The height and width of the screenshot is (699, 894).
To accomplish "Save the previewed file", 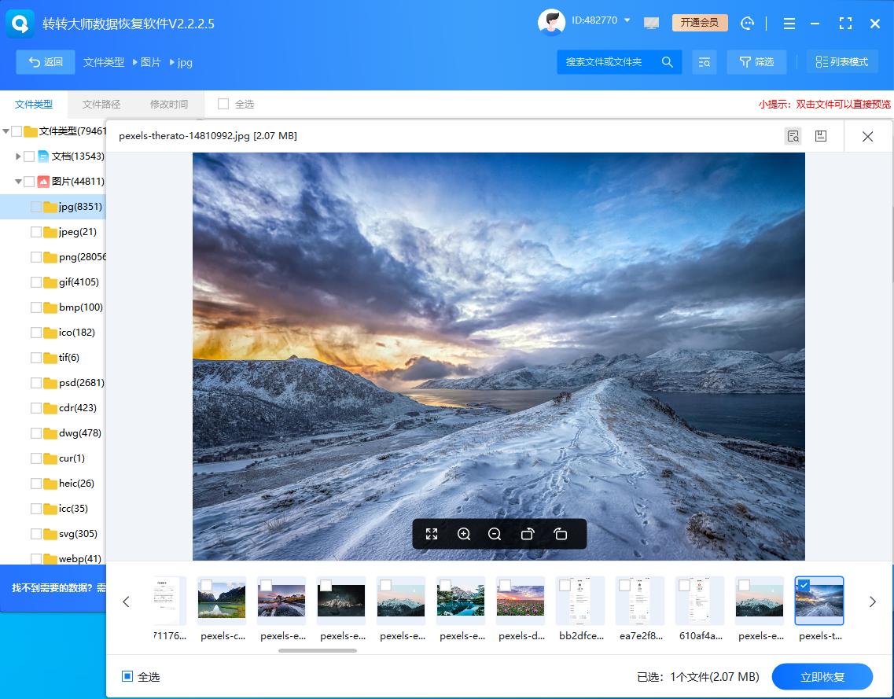I will pyautogui.click(x=821, y=135).
